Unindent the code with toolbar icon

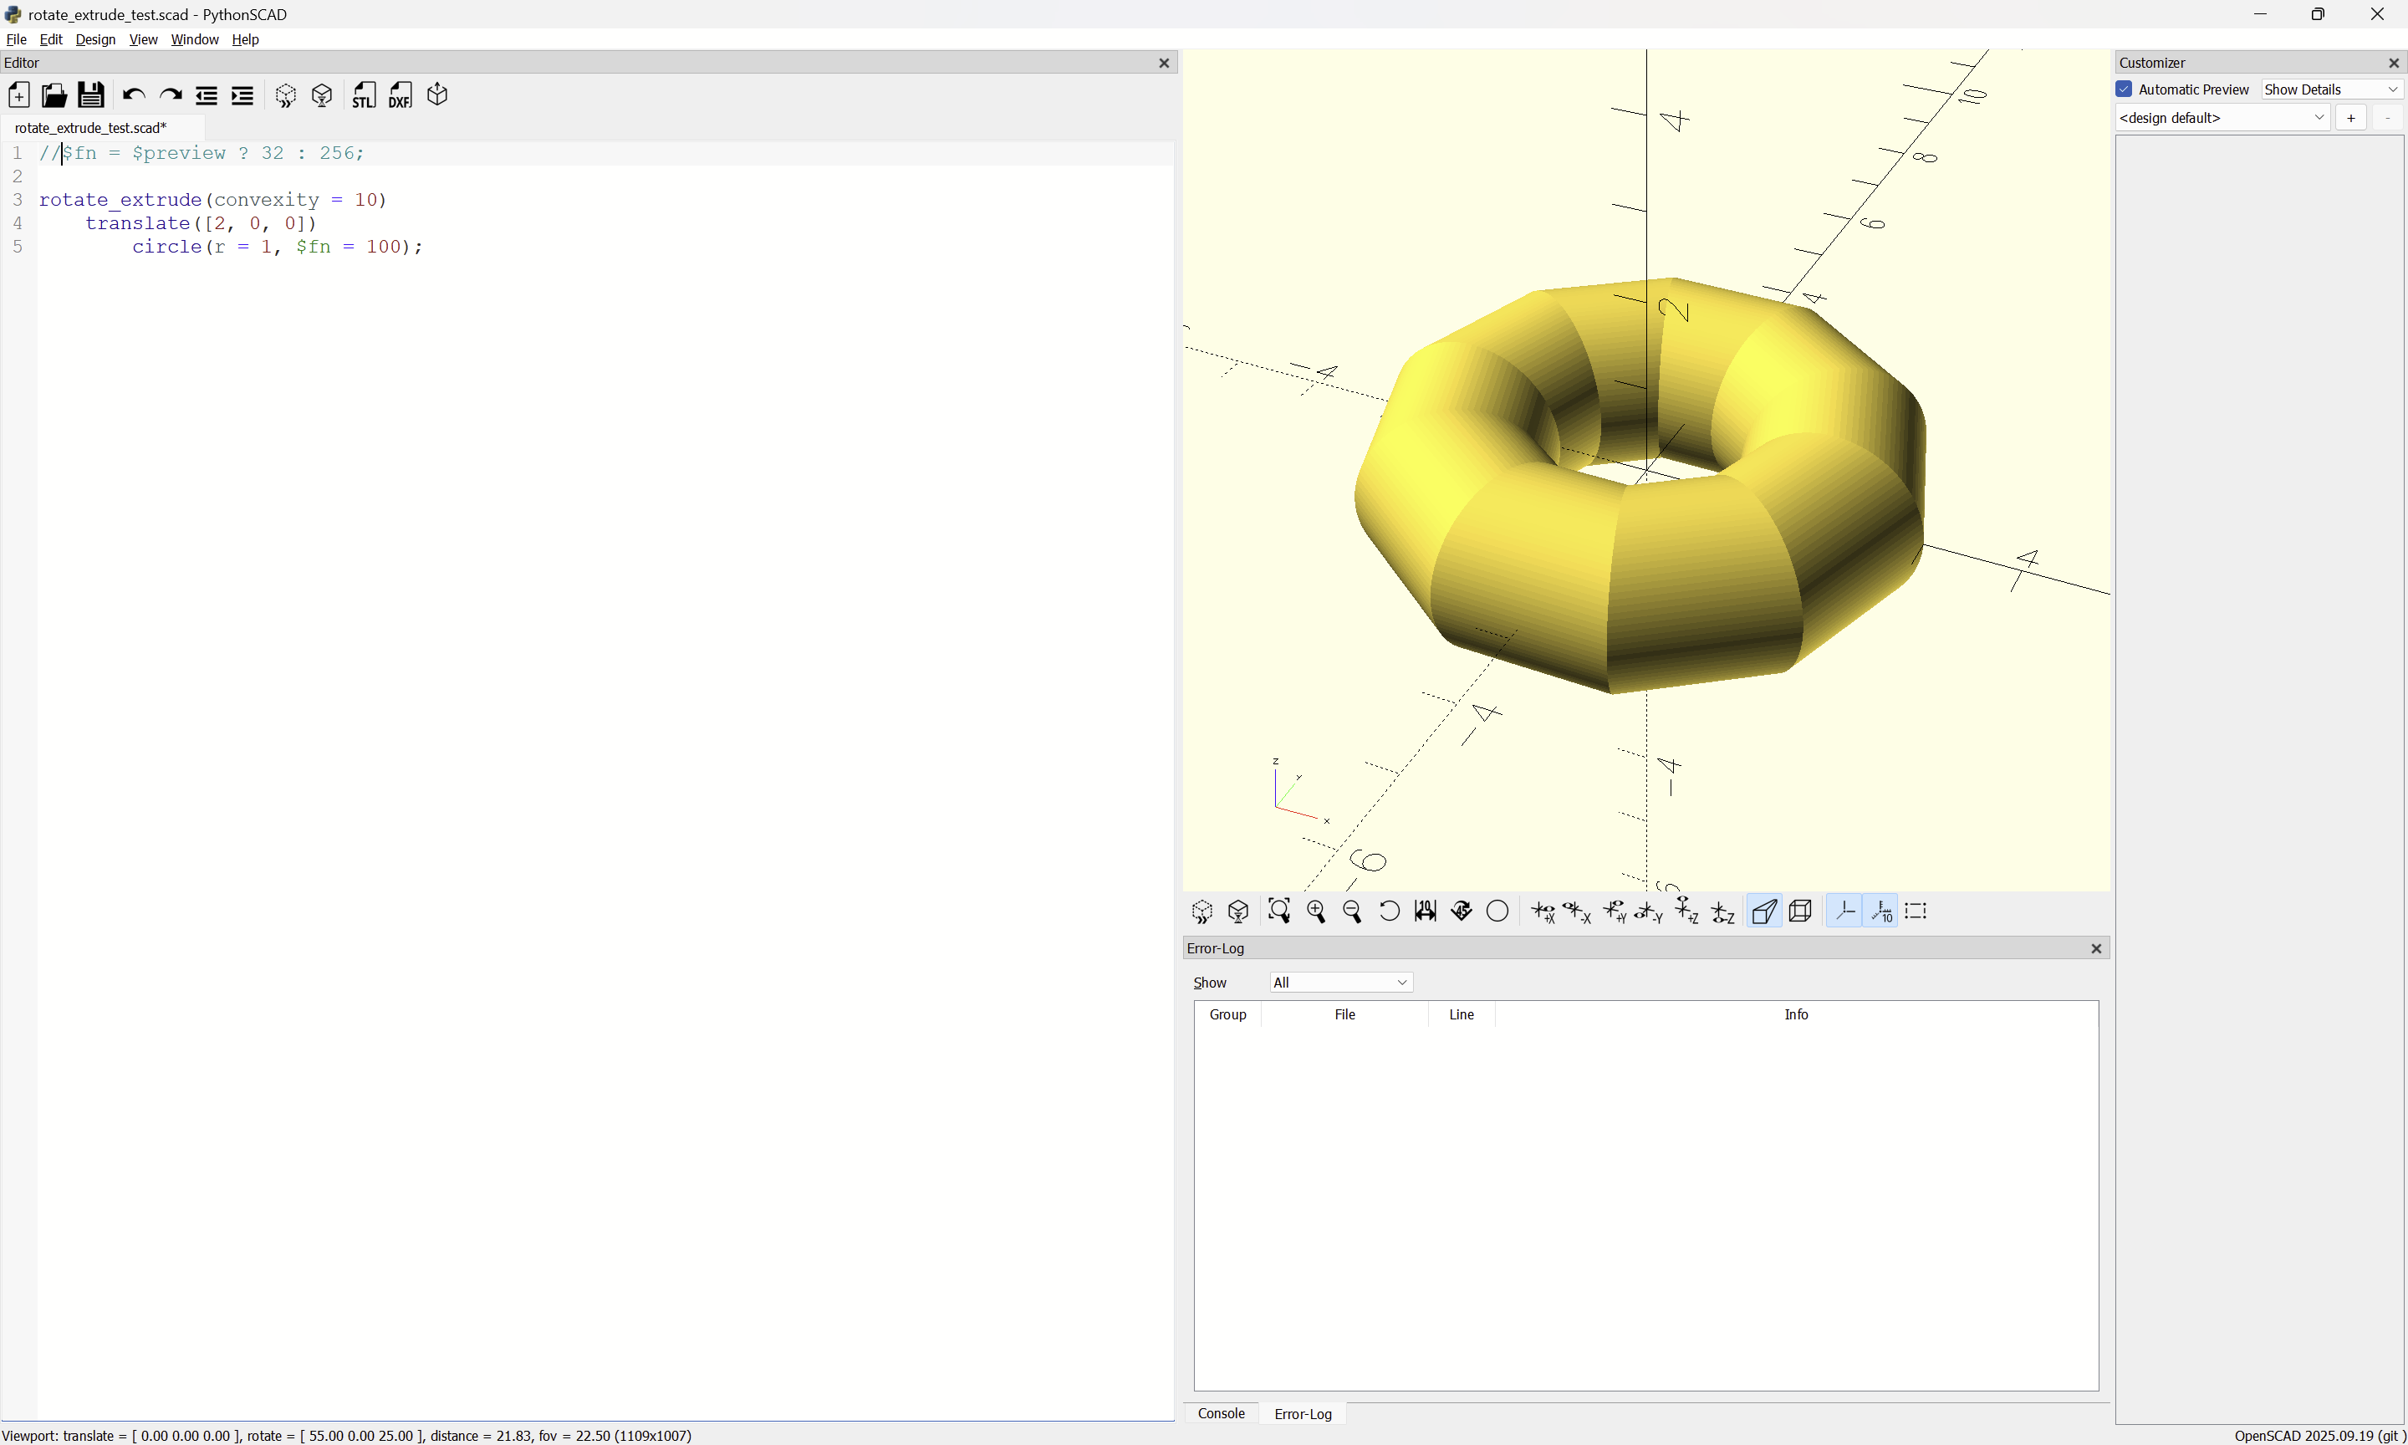coord(207,95)
